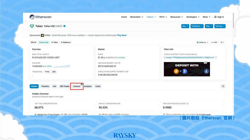Click the 68.07% top 100 concentration value
This screenshot has width=250, height=140.
click(x=39, y=107)
